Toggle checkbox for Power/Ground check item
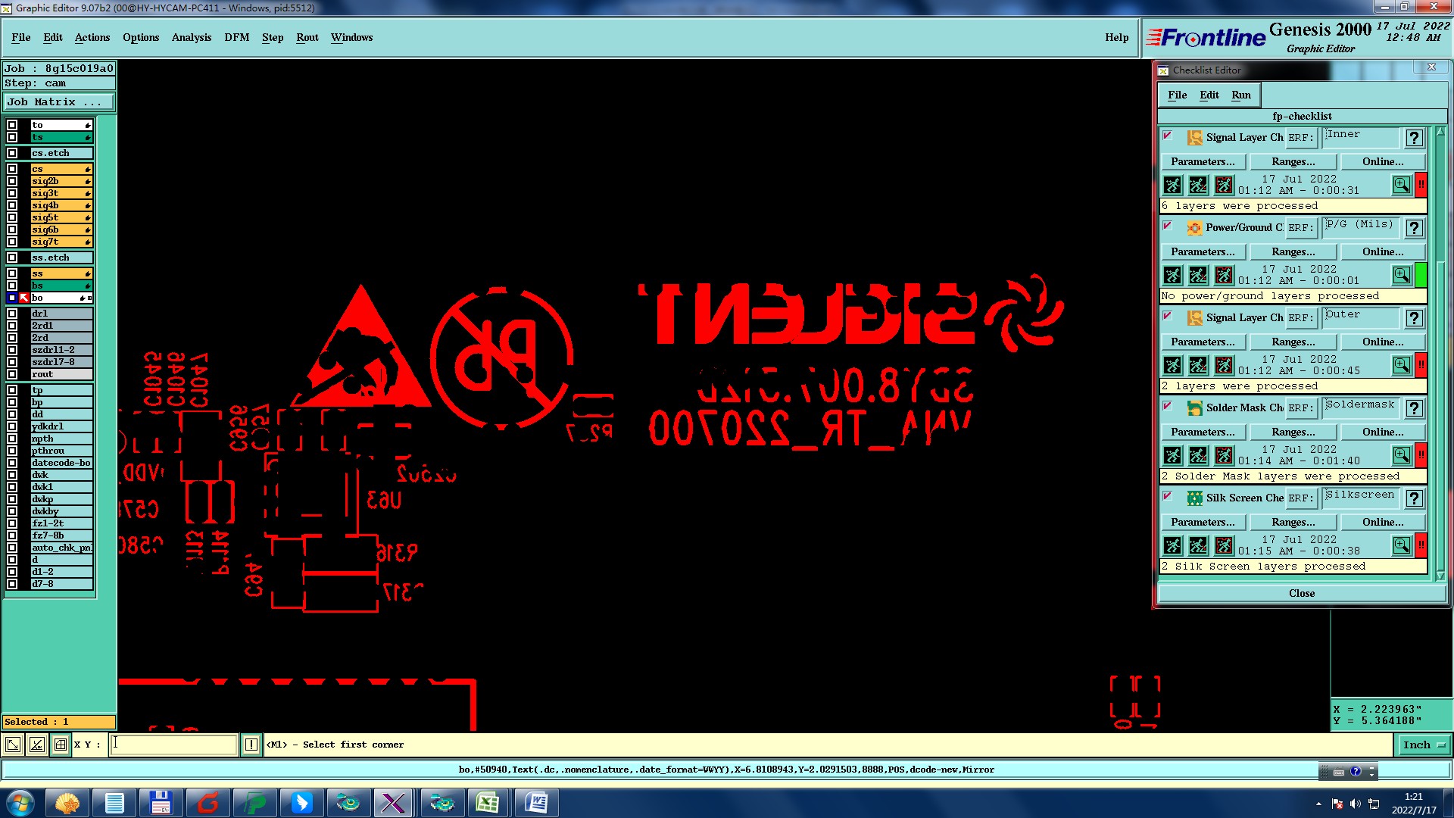Viewport: 1454px width, 818px height. pos(1168,226)
